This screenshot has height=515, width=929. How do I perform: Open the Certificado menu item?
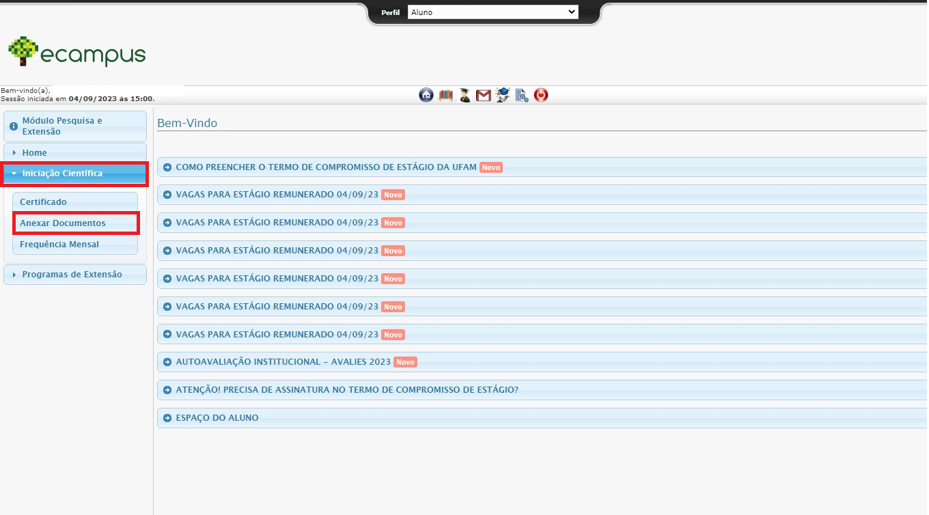coord(44,202)
